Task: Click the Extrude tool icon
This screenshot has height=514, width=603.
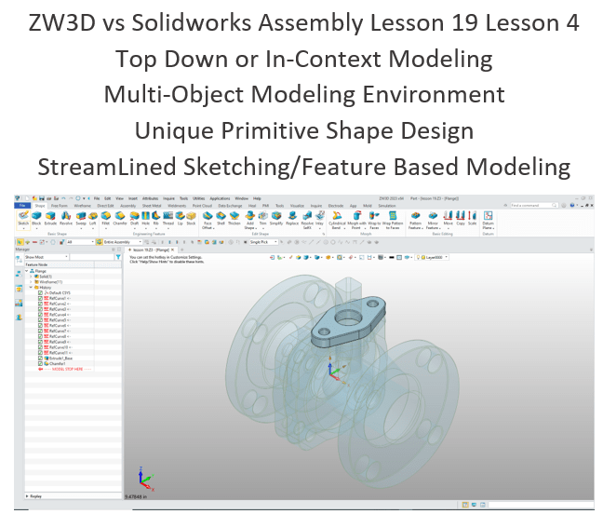Action: pos(52,218)
